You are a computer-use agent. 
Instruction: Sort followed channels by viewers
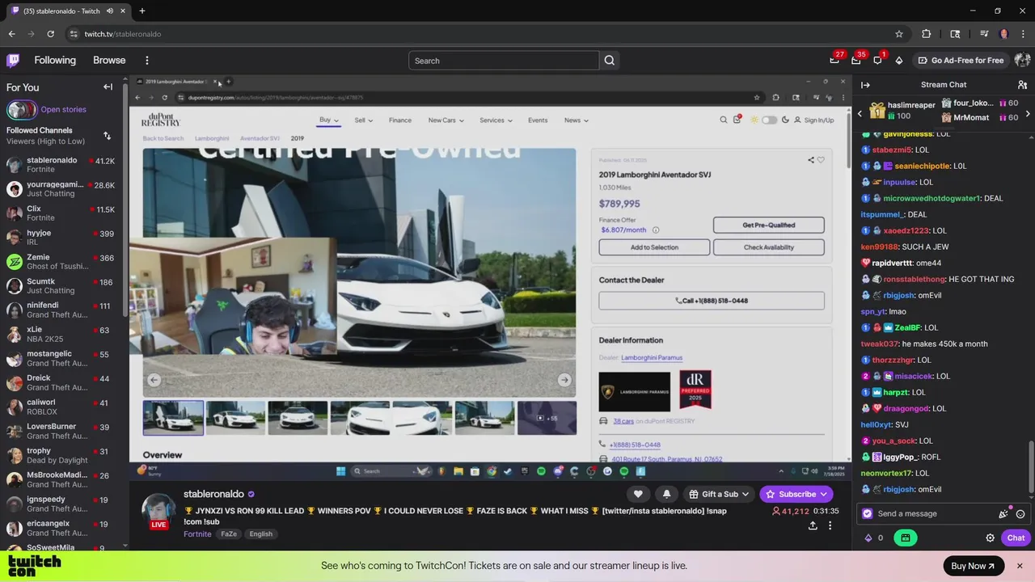click(x=107, y=136)
